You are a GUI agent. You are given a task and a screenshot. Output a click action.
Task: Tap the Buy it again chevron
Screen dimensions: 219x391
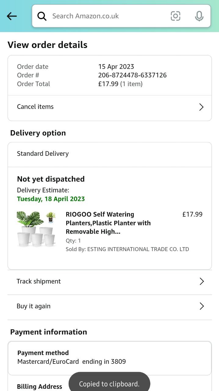[x=201, y=306]
